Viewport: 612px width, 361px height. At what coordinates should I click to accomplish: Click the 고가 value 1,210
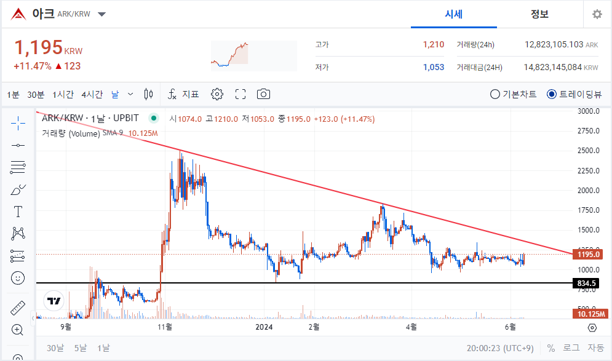[434, 44]
